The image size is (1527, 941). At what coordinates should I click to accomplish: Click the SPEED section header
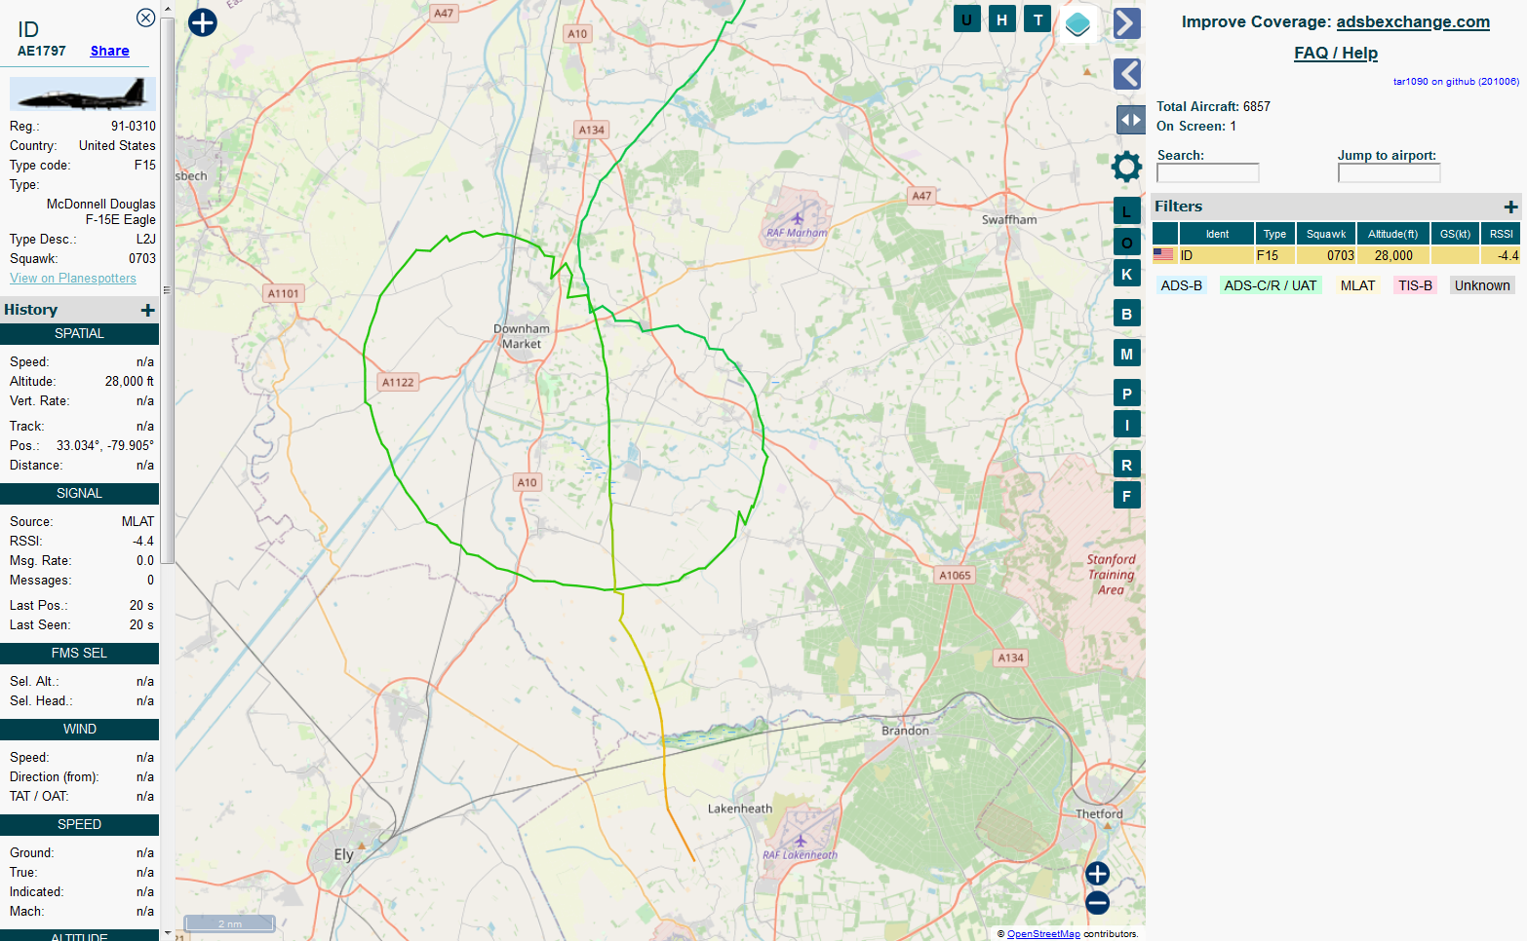[79, 825]
